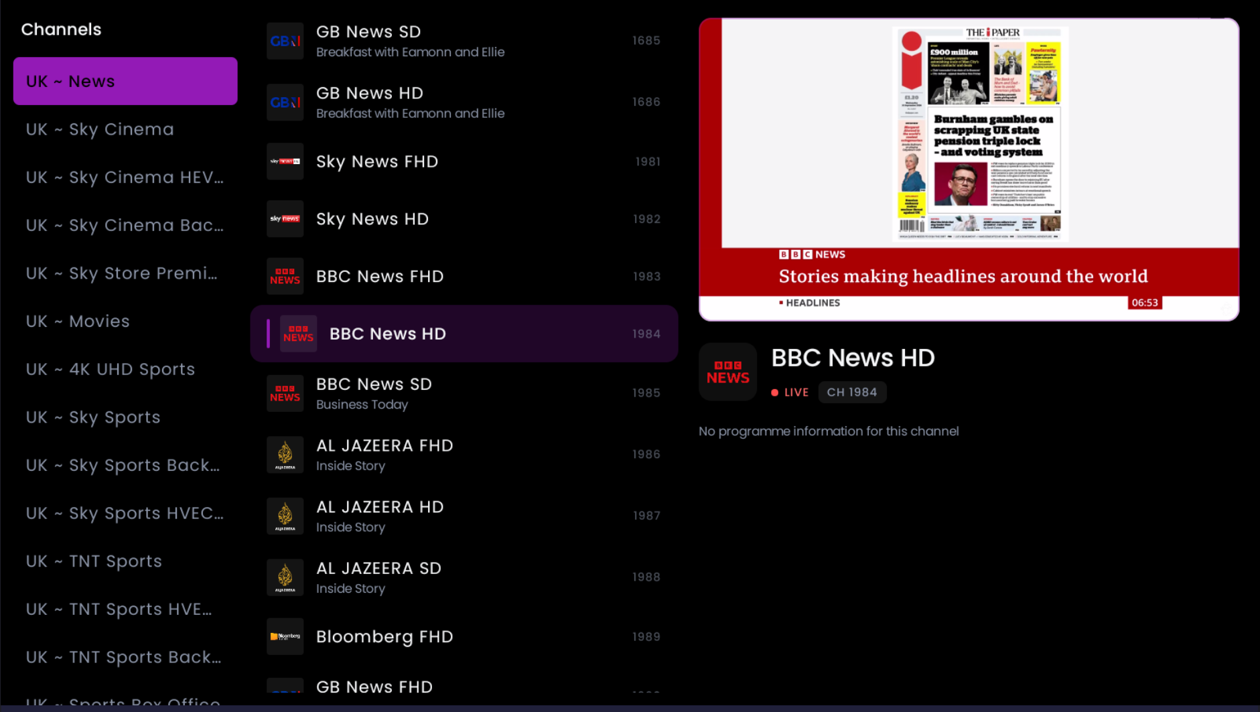
Task: Select the UK ~ News category
Action: (125, 81)
